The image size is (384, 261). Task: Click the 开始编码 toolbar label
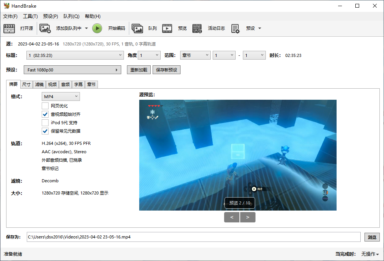(117, 28)
